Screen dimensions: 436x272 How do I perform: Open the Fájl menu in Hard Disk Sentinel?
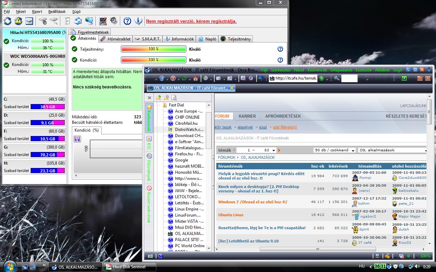tap(6, 11)
